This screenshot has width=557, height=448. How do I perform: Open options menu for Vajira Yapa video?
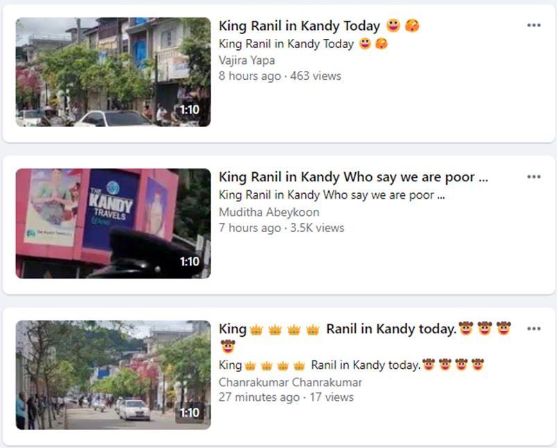pos(533,25)
